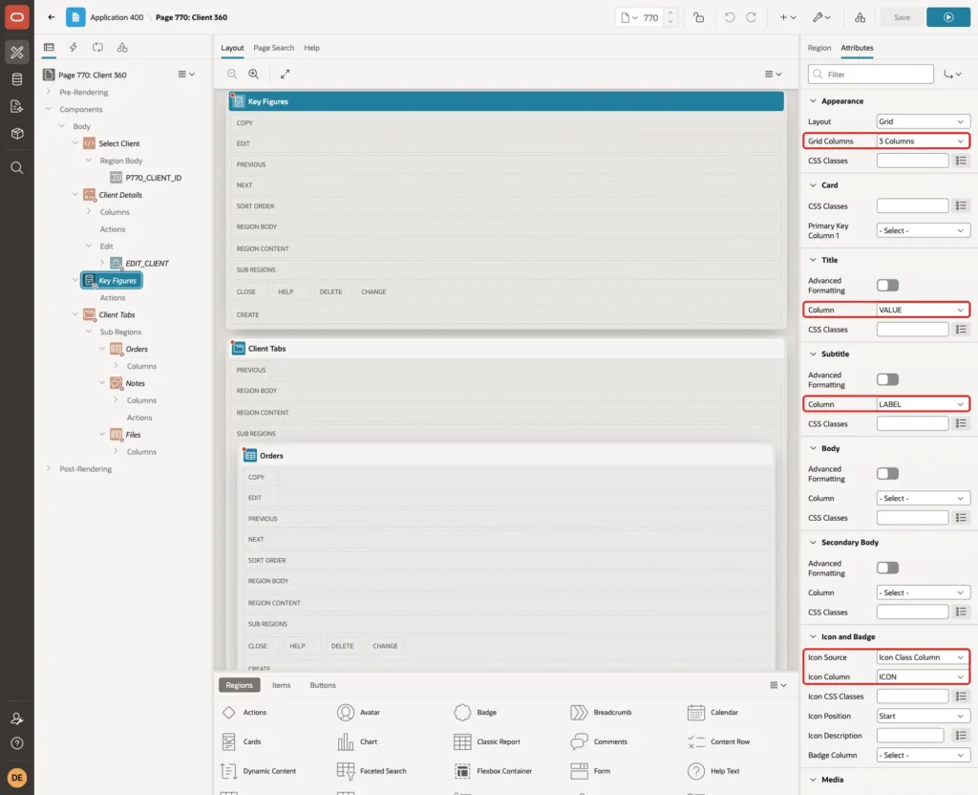Select the EDIT_CLIENT tree node

(x=146, y=264)
